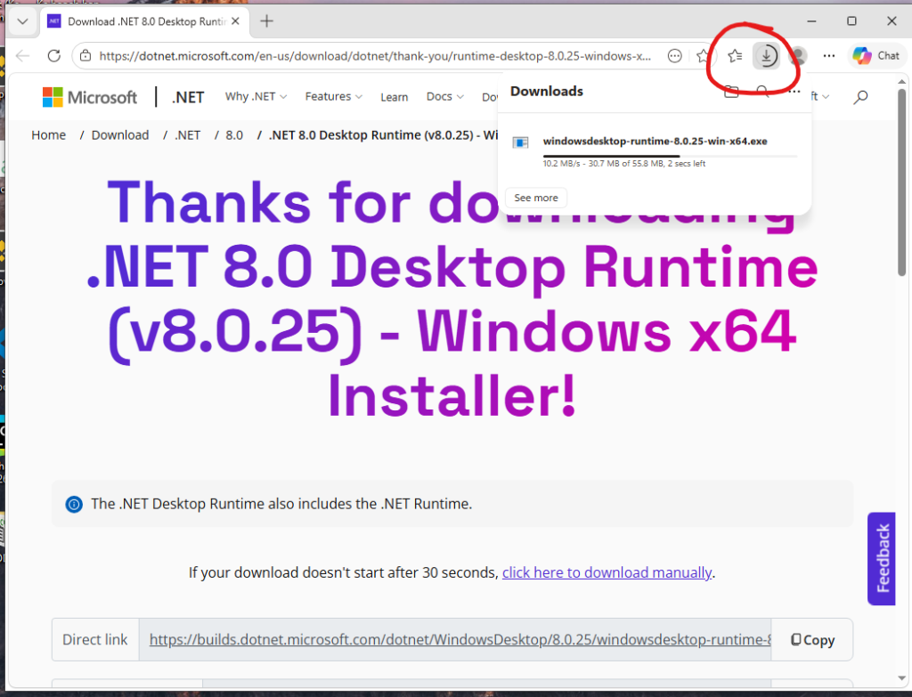Open a new tab with plus button
The height and width of the screenshot is (697, 912).
pyautogui.click(x=267, y=21)
